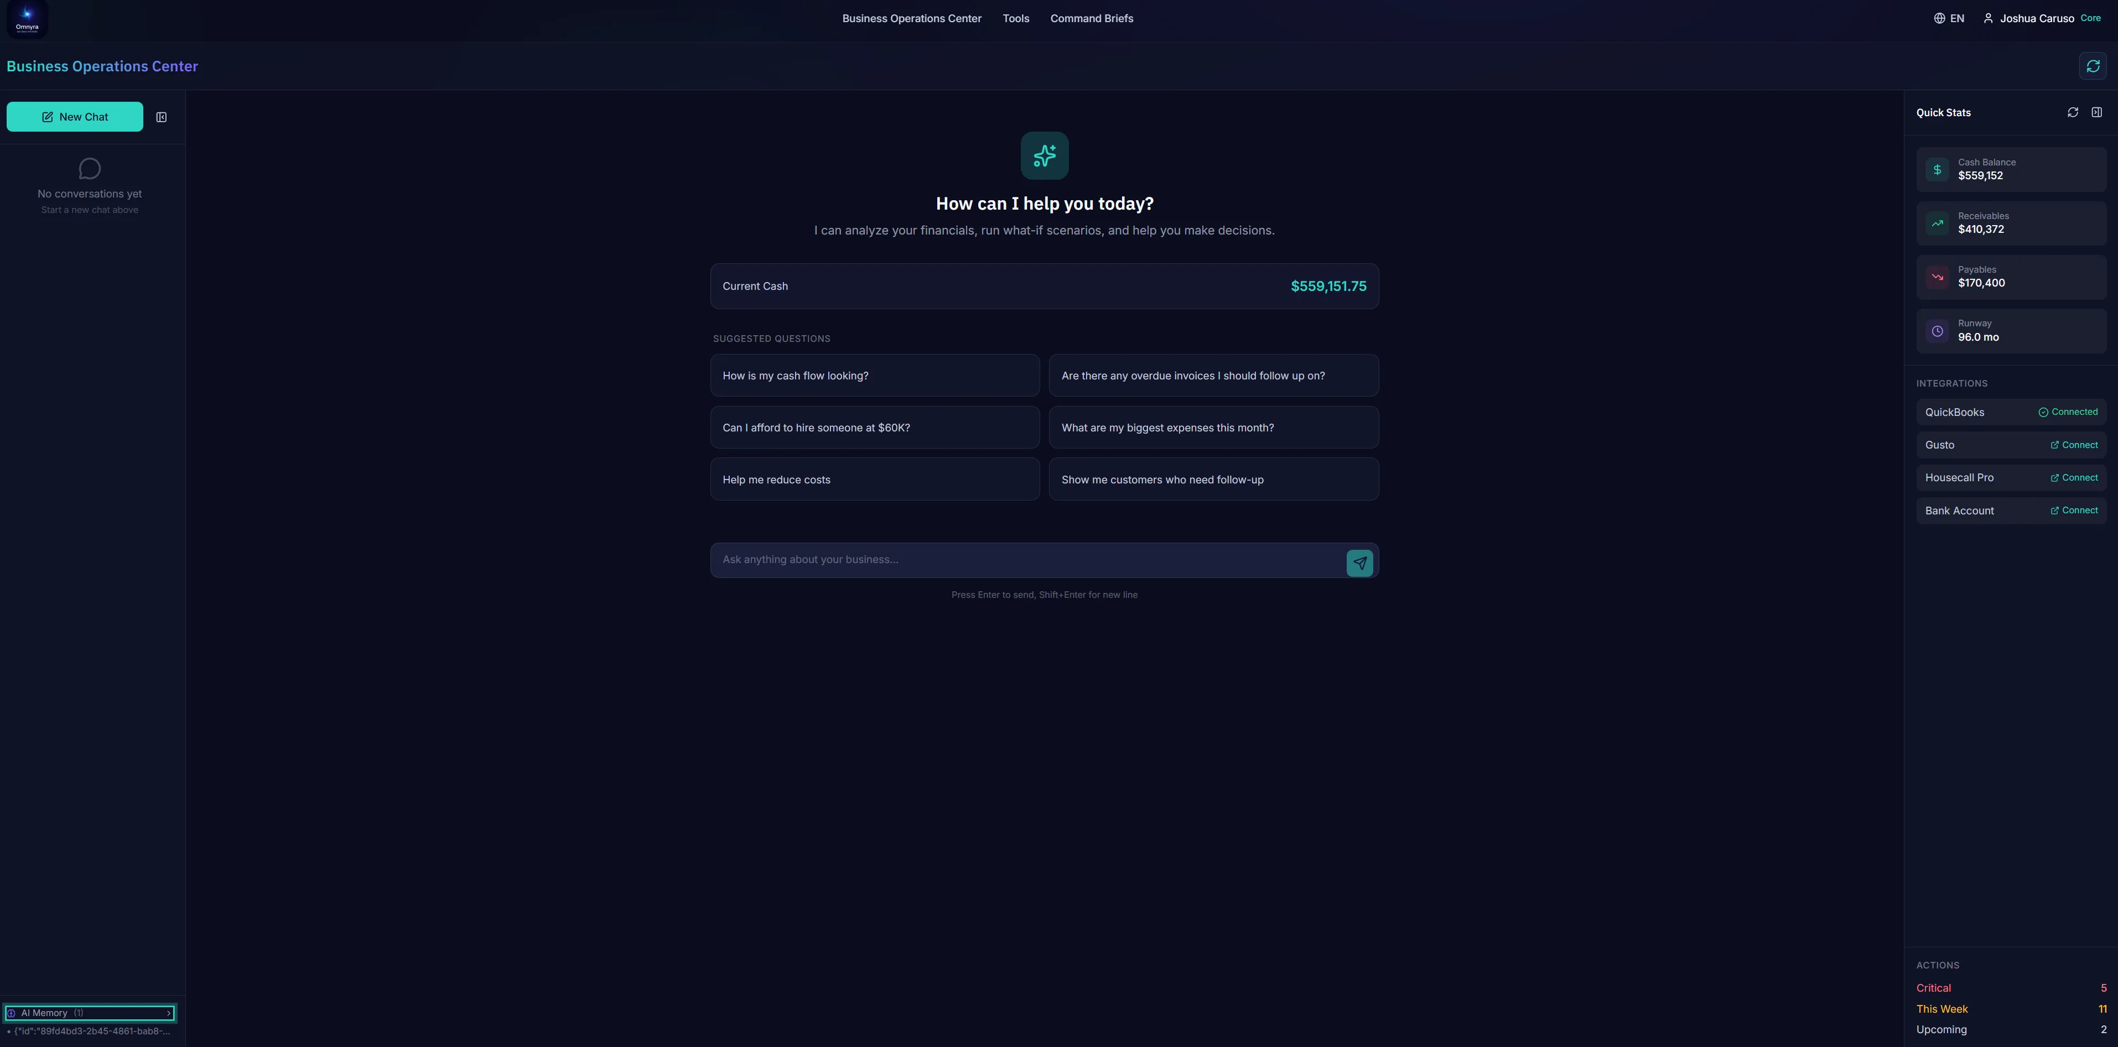
Task: Click the collapse sidebar icon next to New Chat
Action: [x=161, y=117]
